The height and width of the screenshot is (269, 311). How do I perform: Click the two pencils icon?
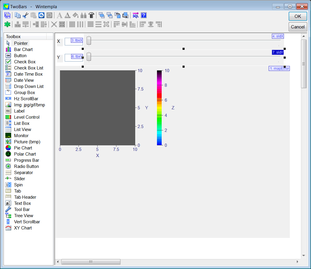83,15
